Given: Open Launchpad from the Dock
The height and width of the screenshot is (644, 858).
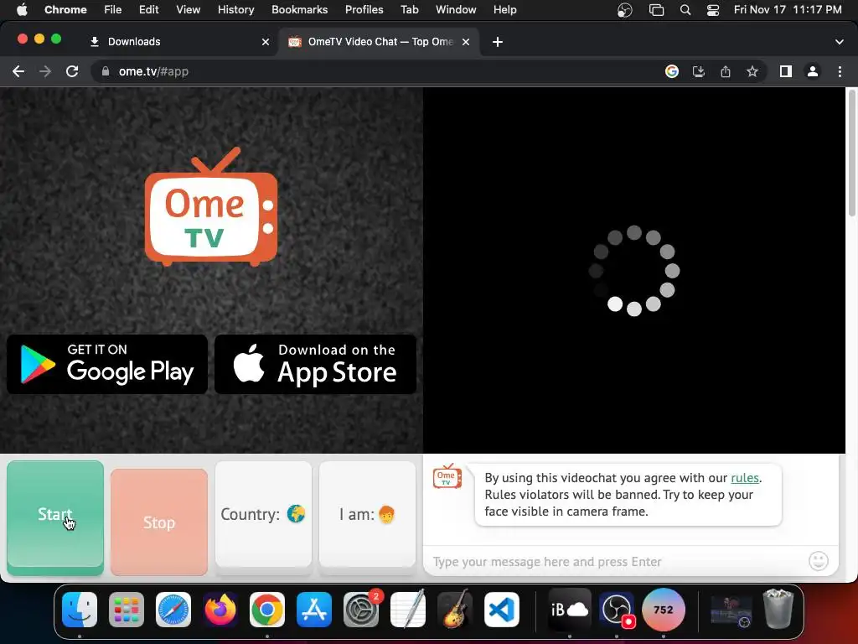Looking at the screenshot, I should pos(127,610).
